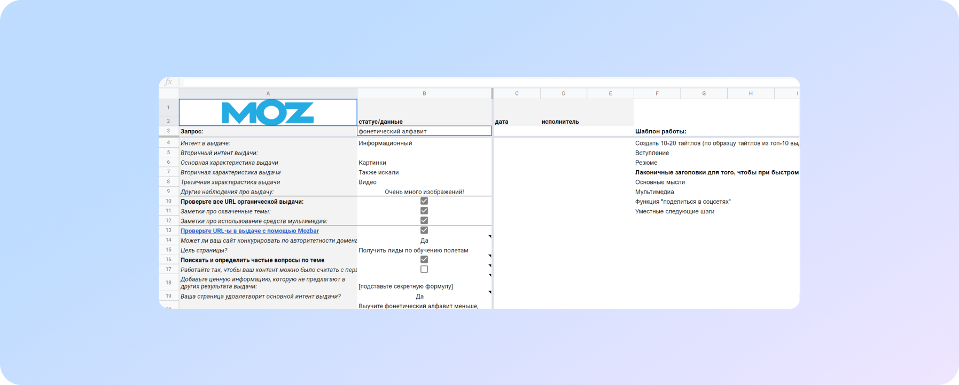This screenshot has height=385, width=959.
Task: Click the 'Получить лиды по обучению полетам' cell
Action: tap(424, 250)
